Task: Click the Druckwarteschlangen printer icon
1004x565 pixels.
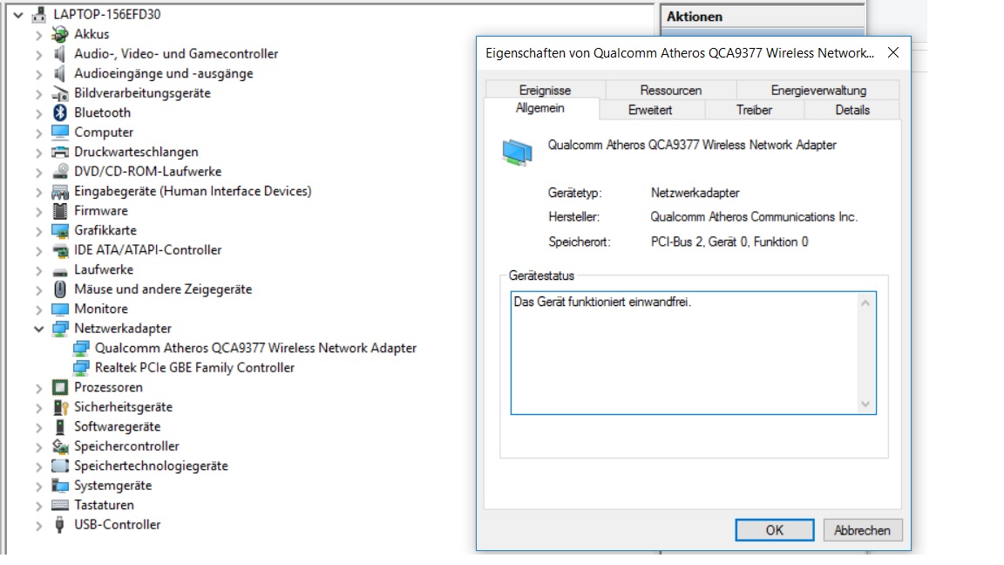Action: click(x=59, y=152)
